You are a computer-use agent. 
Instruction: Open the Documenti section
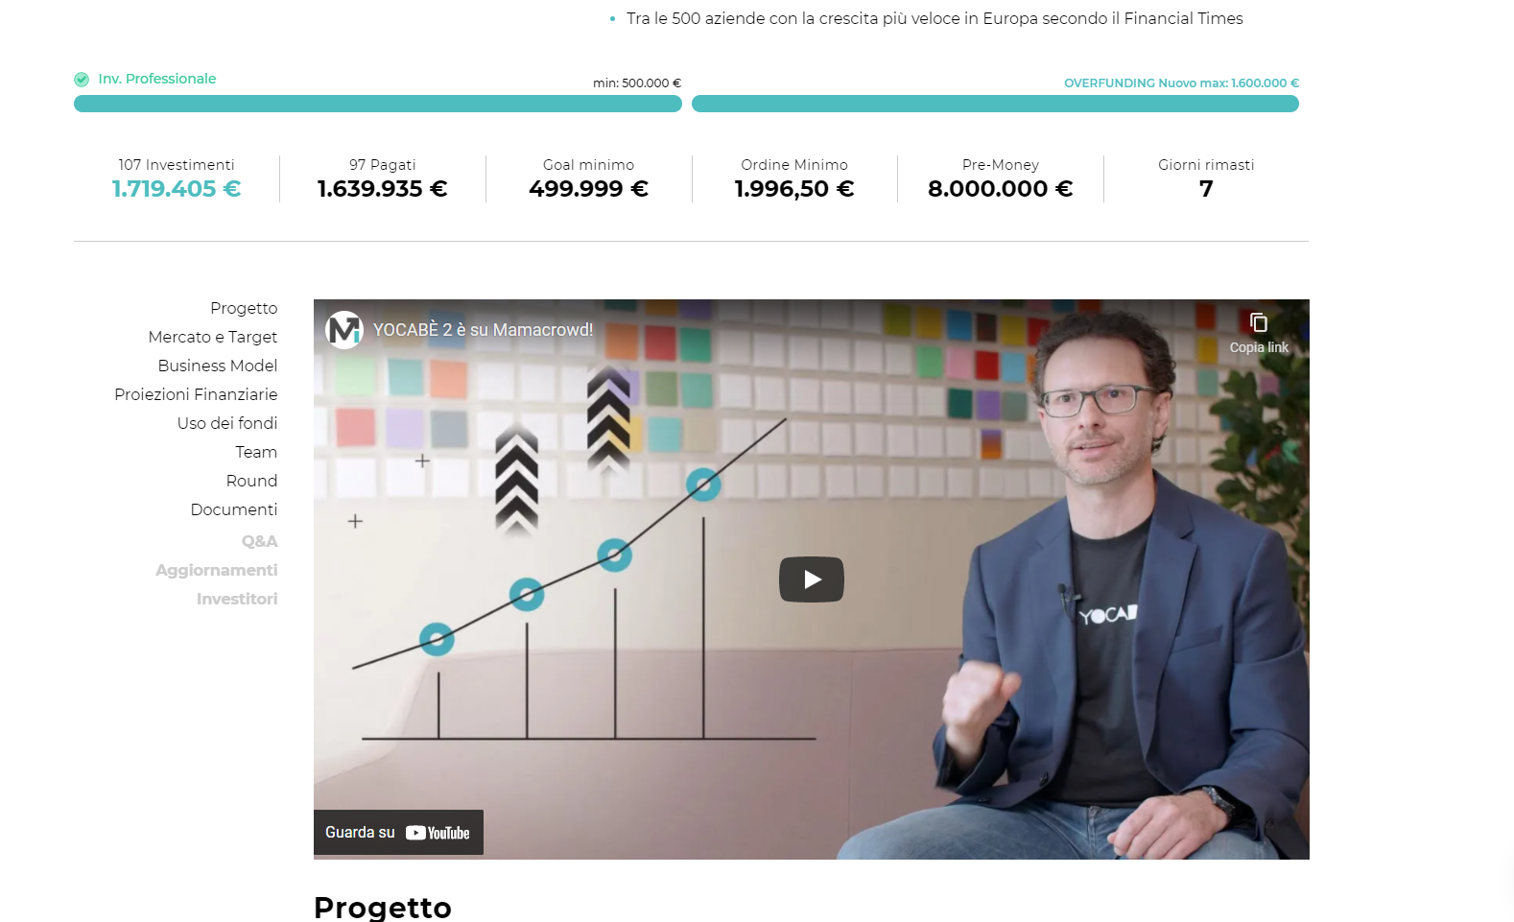(x=234, y=509)
